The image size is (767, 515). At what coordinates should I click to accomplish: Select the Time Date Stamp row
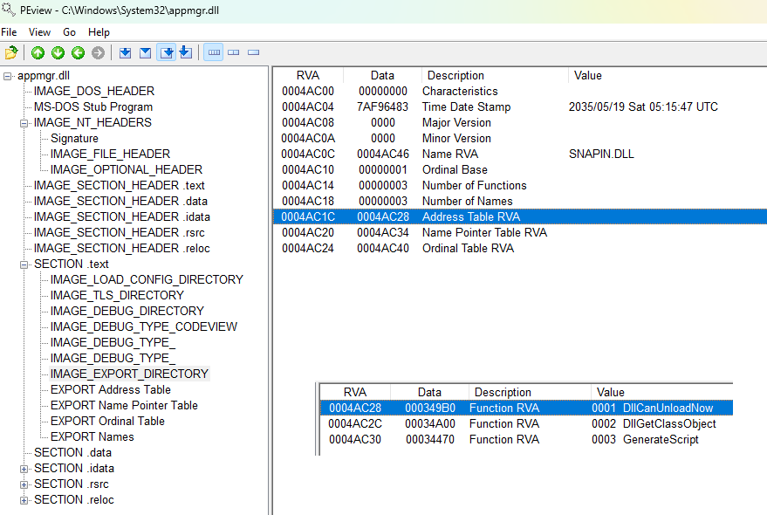520,106
